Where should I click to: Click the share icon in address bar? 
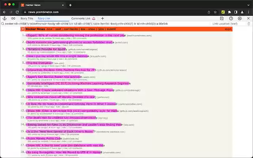coord(209,12)
